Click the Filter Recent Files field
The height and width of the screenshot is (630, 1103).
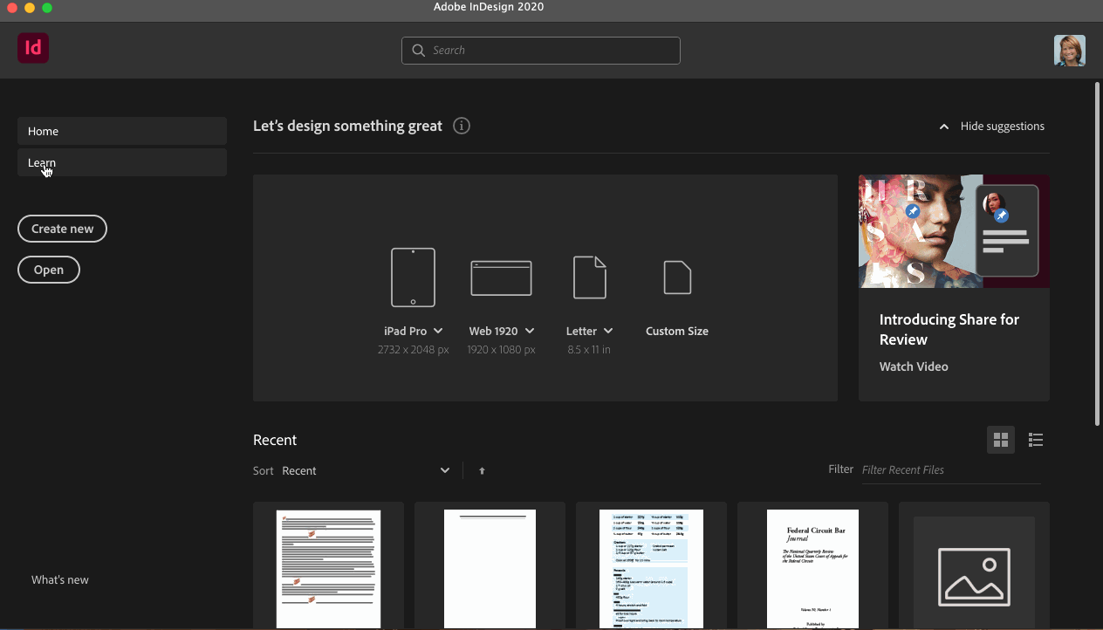(x=951, y=469)
